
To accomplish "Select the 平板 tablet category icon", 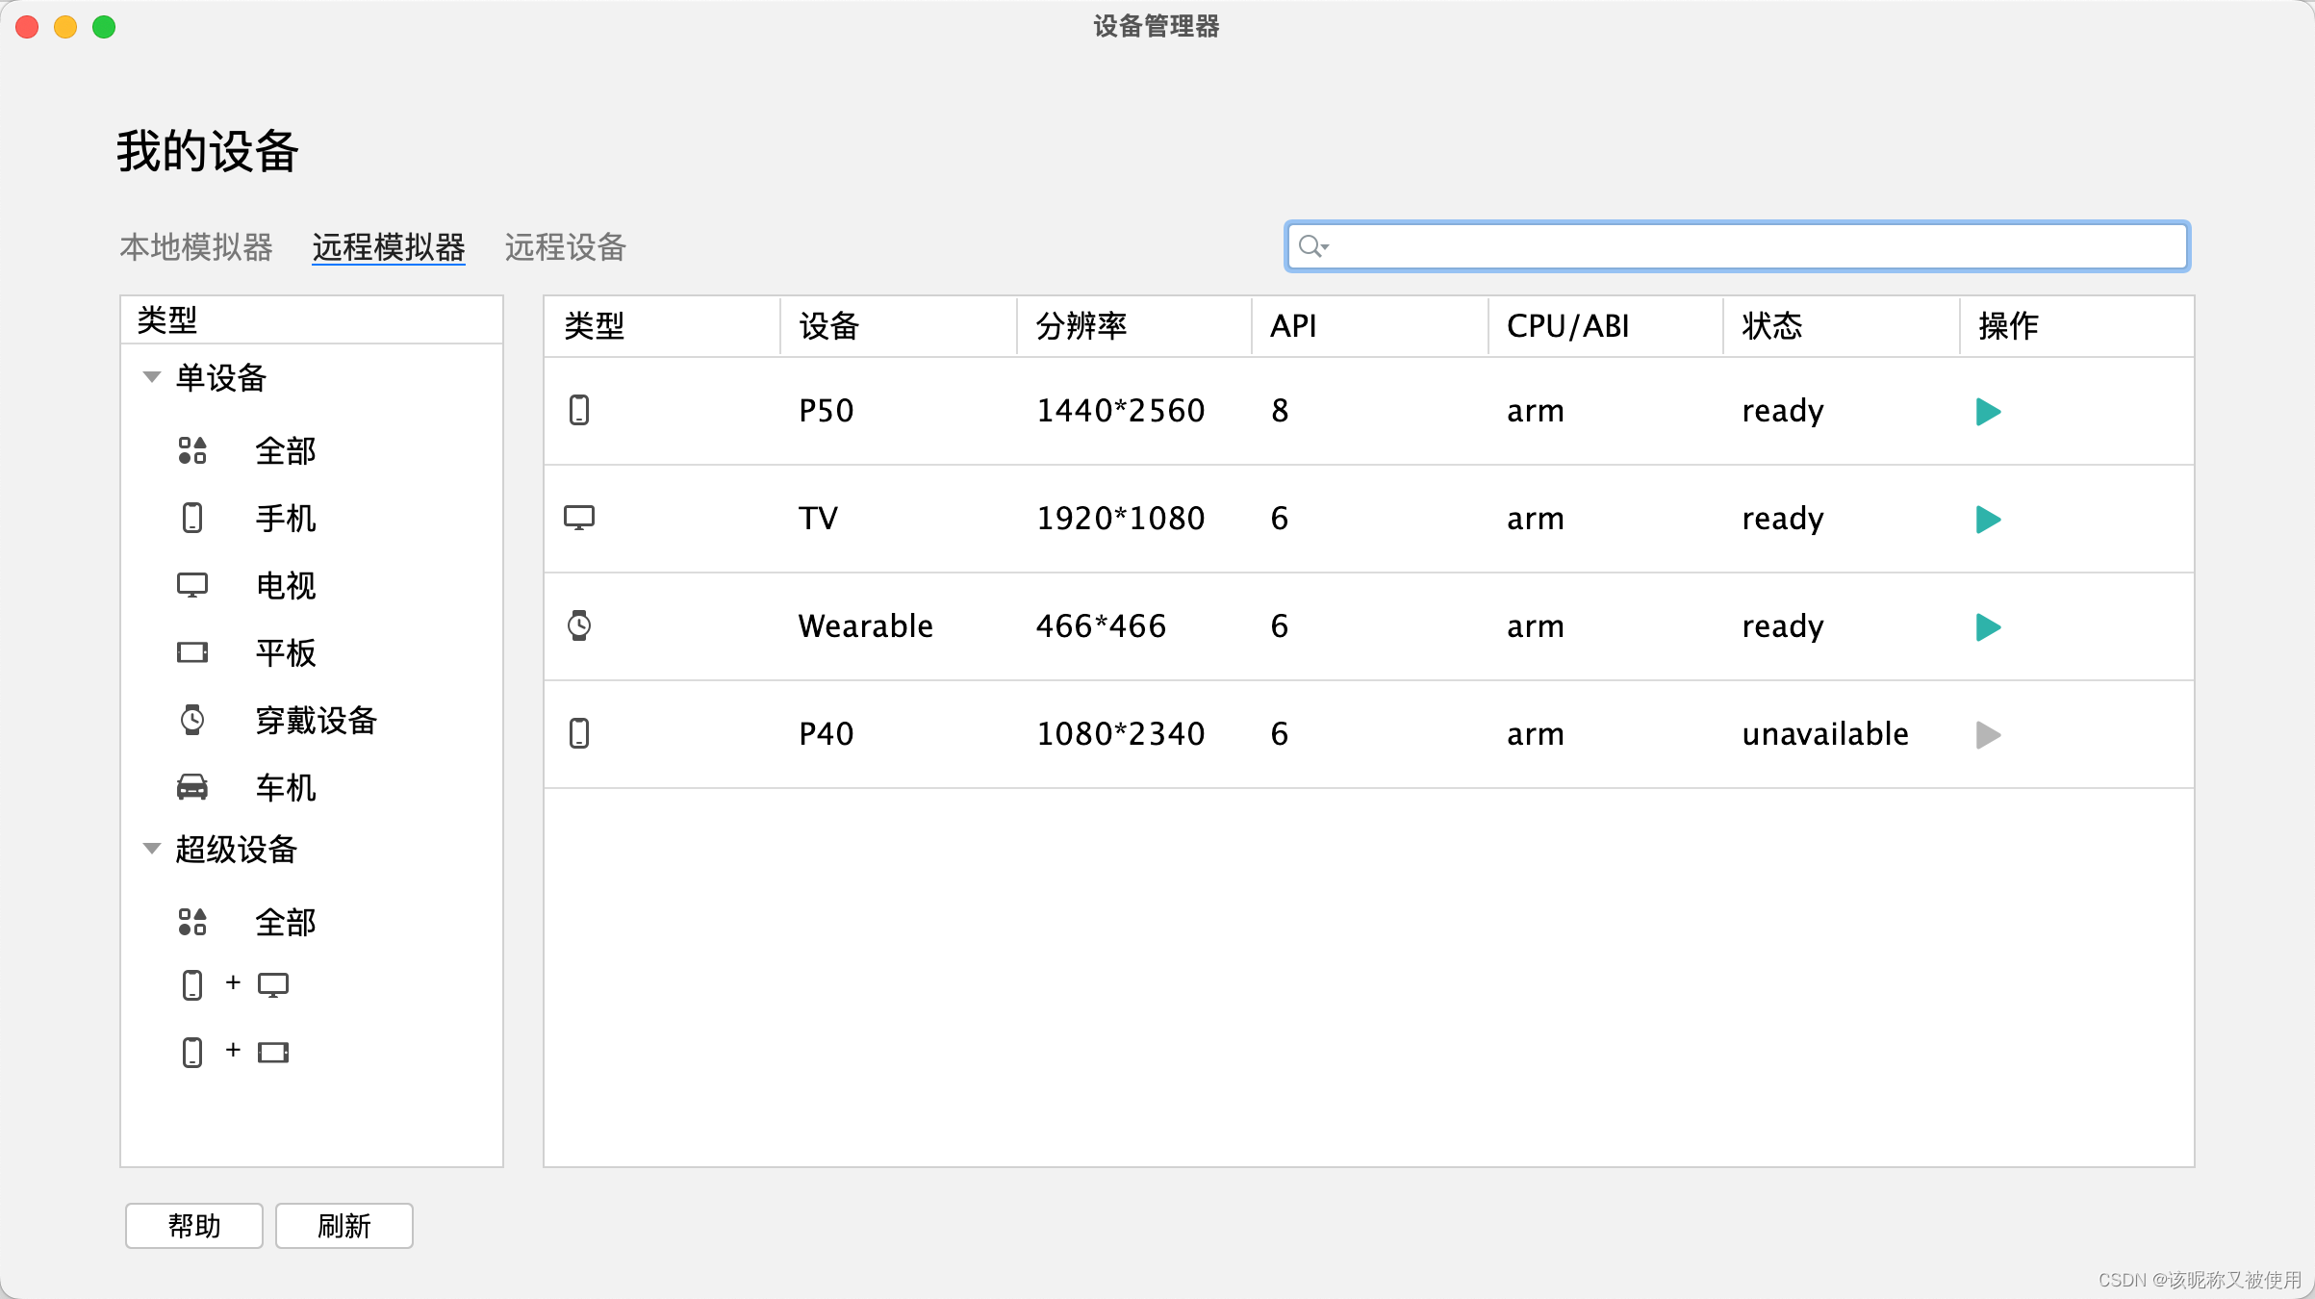I will tap(192, 652).
